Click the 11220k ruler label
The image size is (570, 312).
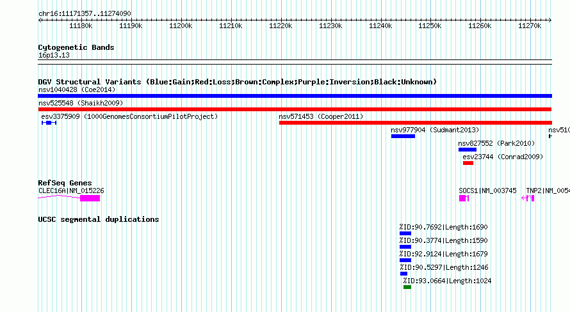(x=281, y=26)
